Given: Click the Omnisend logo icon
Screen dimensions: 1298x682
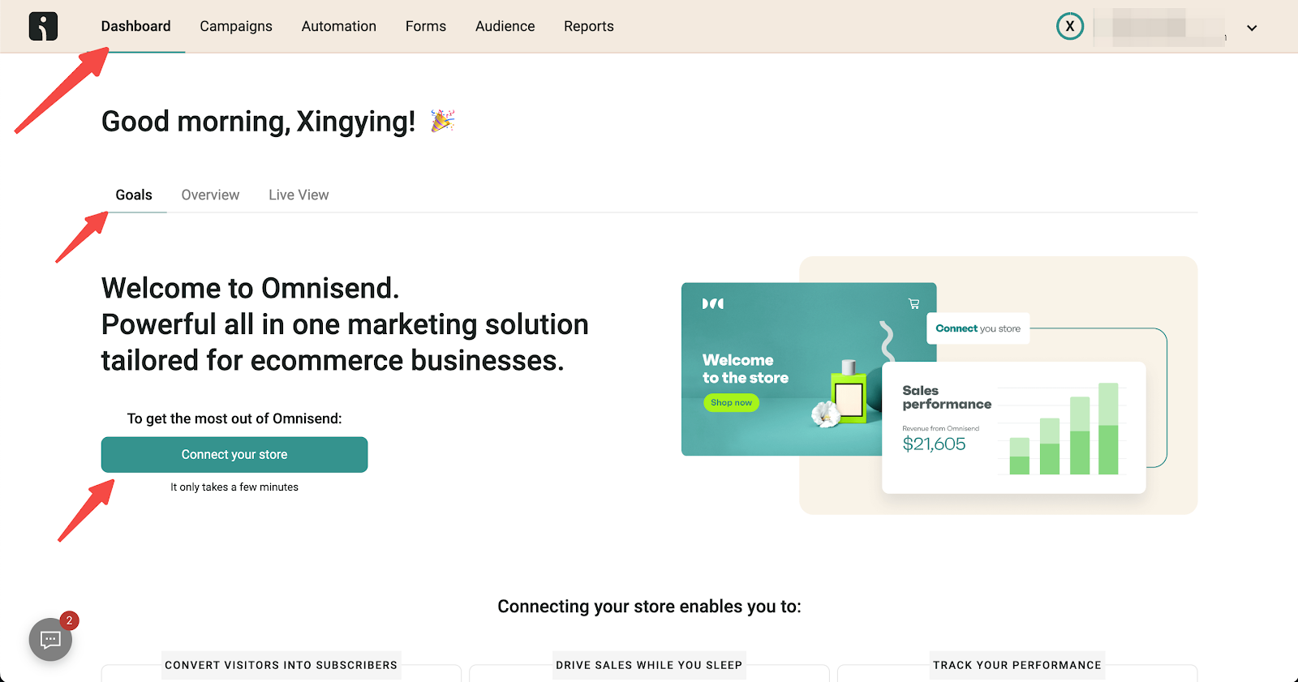Looking at the screenshot, I should pyautogui.click(x=43, y=26).
